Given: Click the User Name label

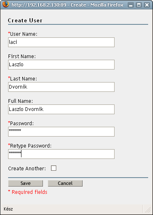Looking at the screenshot, I should [x=23, y=34].
